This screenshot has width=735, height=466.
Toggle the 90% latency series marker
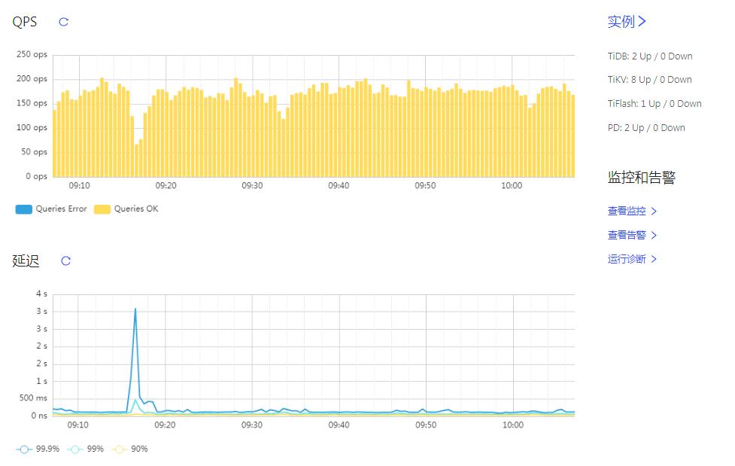point(119,449)
